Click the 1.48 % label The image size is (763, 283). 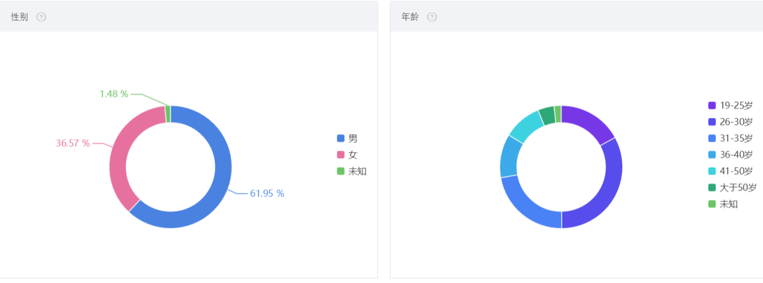(114, 94)
